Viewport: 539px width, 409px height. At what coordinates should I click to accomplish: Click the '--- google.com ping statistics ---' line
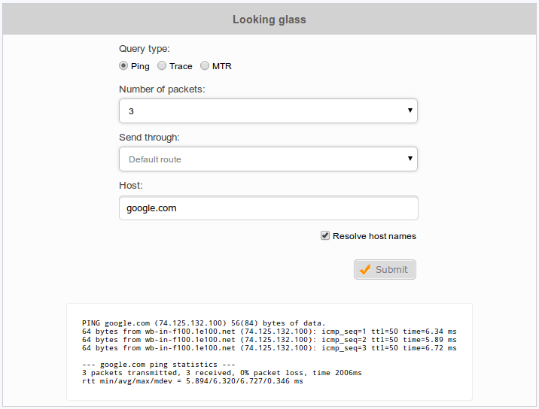pos(159,365)
